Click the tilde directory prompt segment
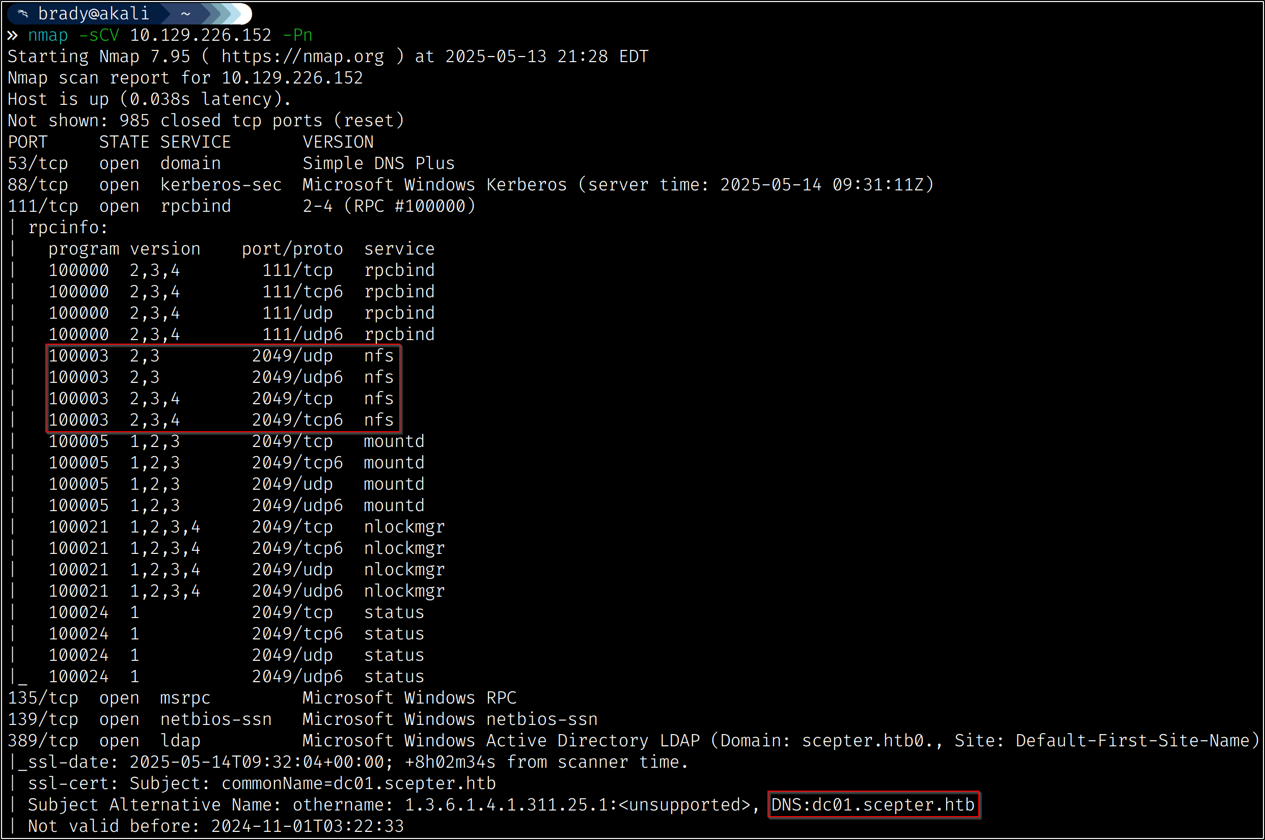The height and width of the screenshot is (840, 1265). pos(185,13)
